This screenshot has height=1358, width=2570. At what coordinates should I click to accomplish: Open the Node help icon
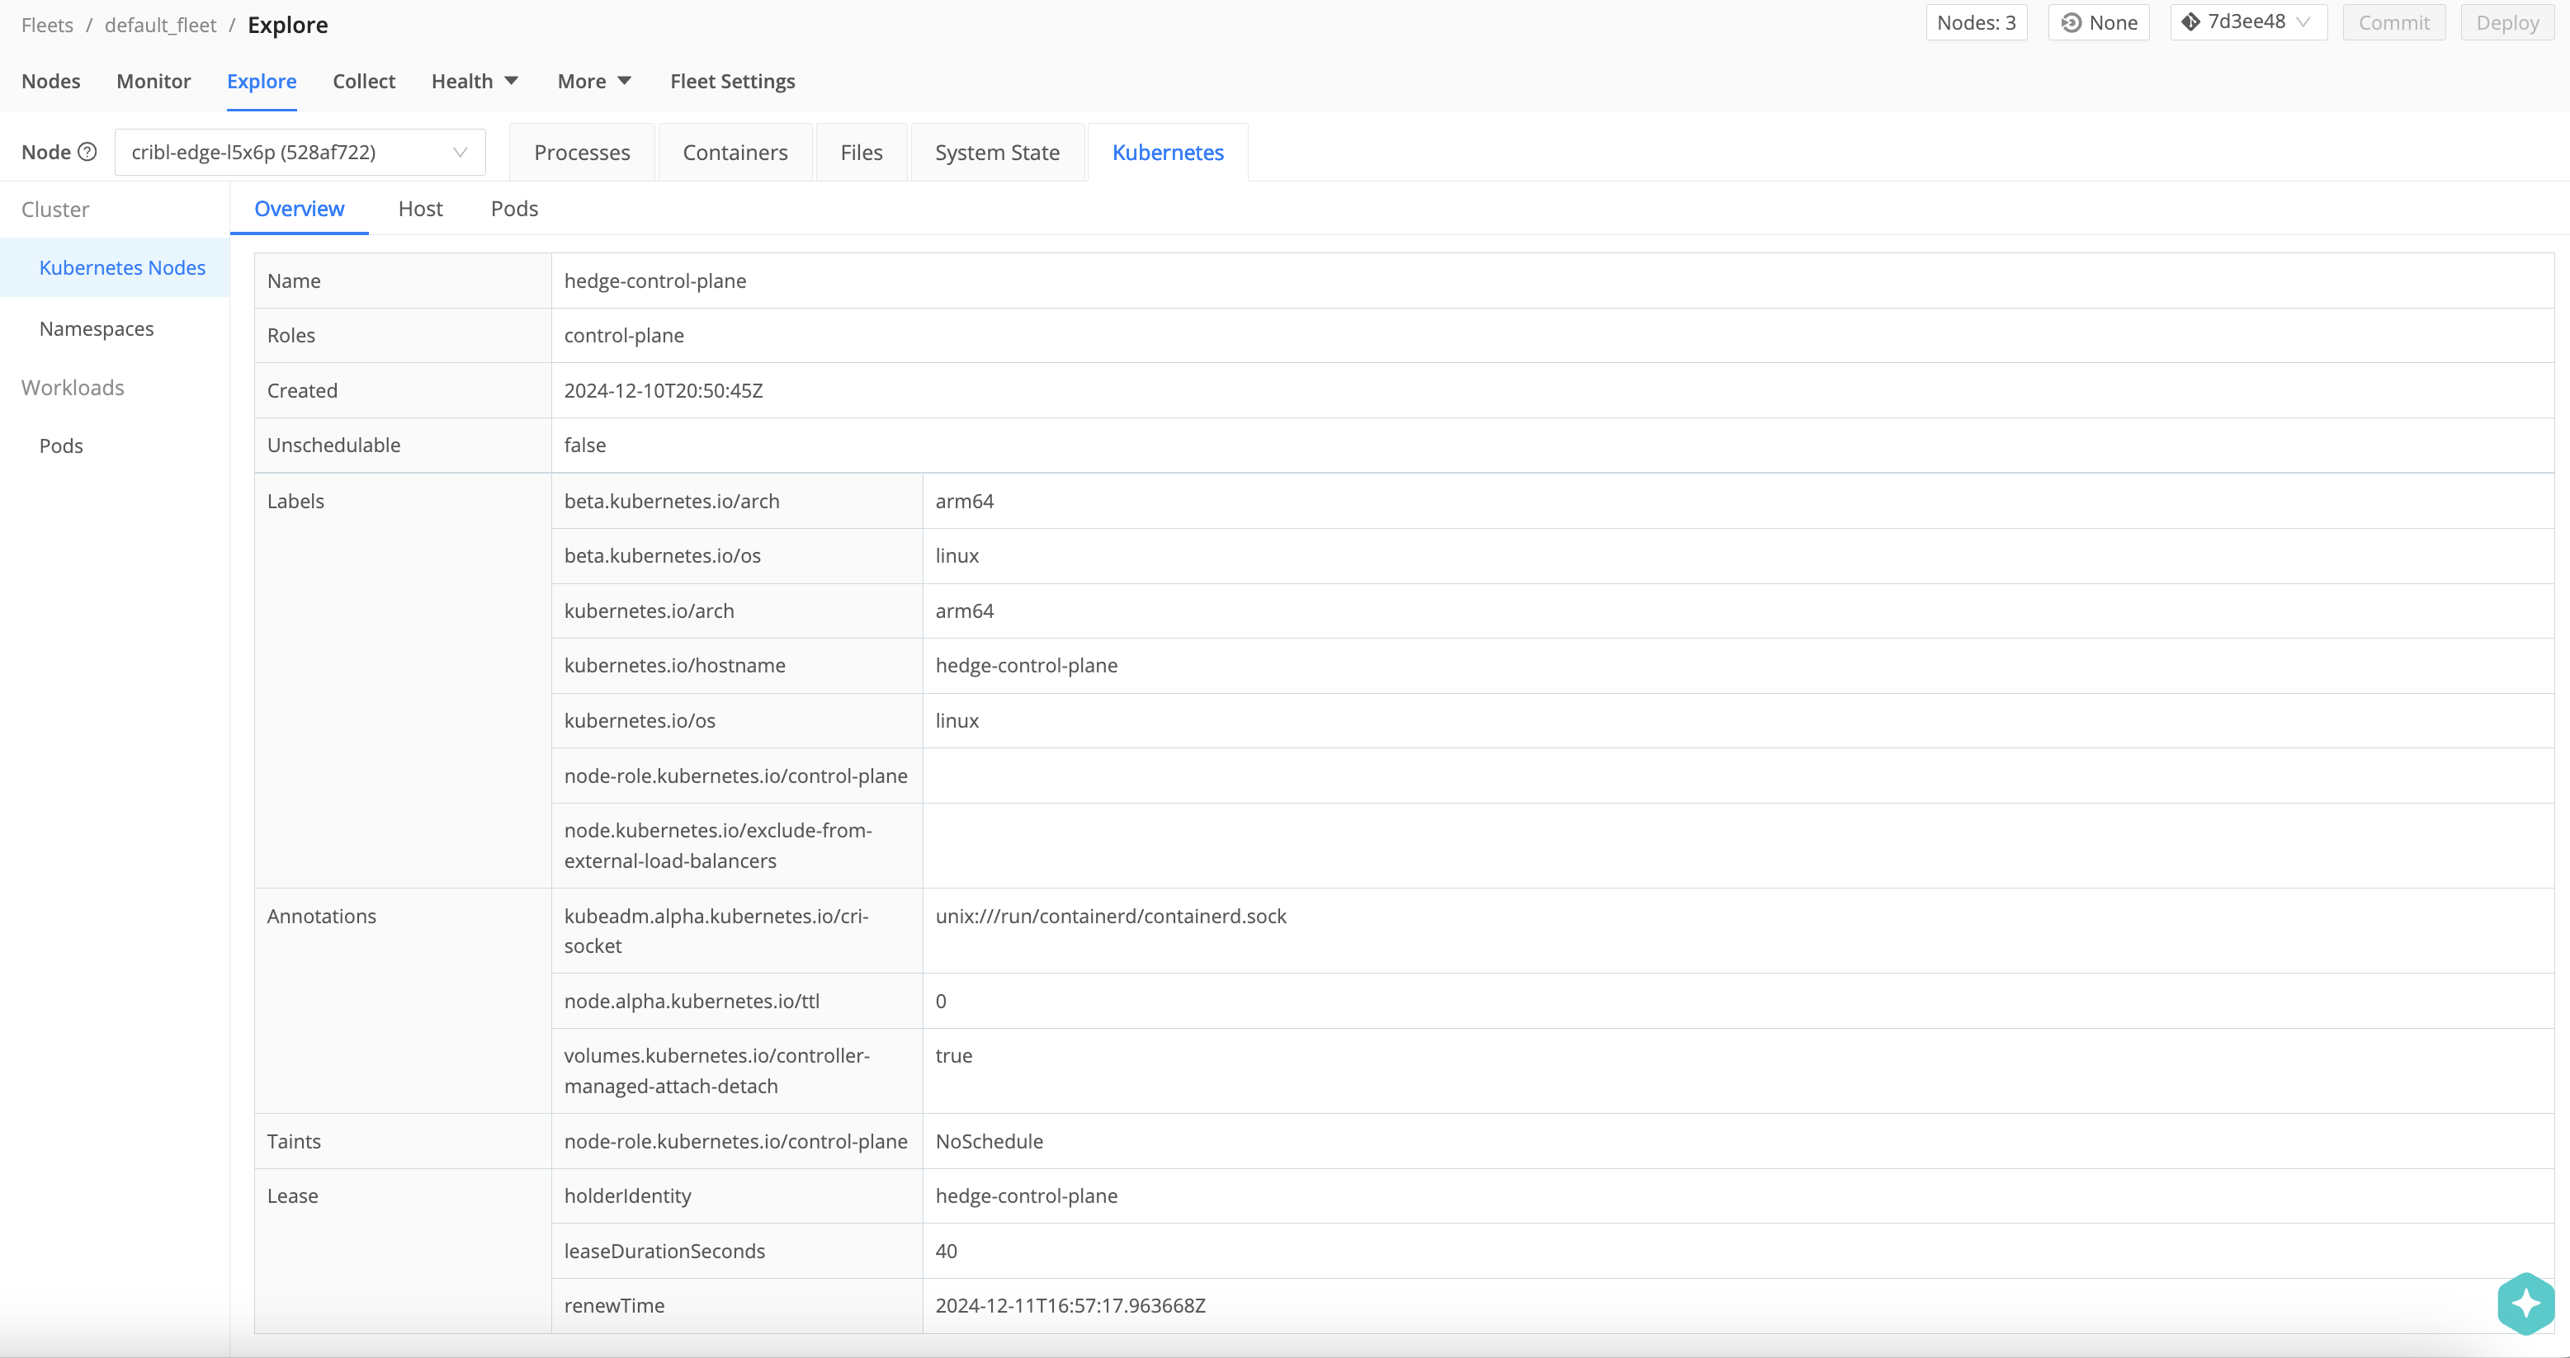coord(87,152)
